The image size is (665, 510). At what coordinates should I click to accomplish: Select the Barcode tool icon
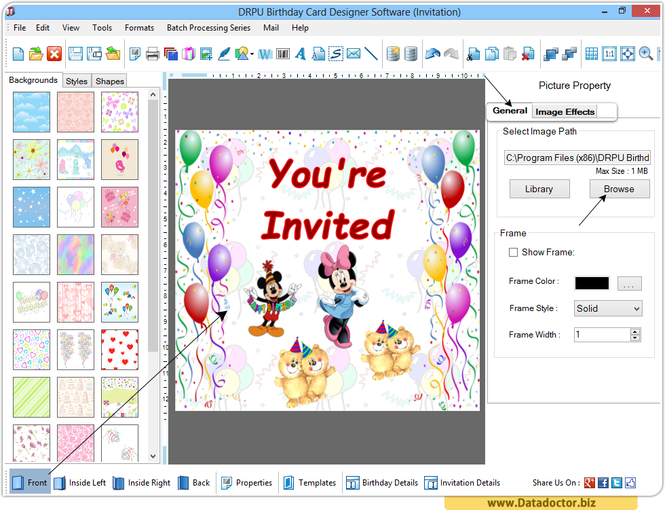pos(282,54)
